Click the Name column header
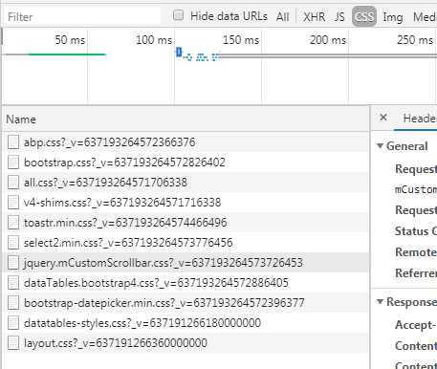Viewport: 437px width, 369px height. pos(186,119)
